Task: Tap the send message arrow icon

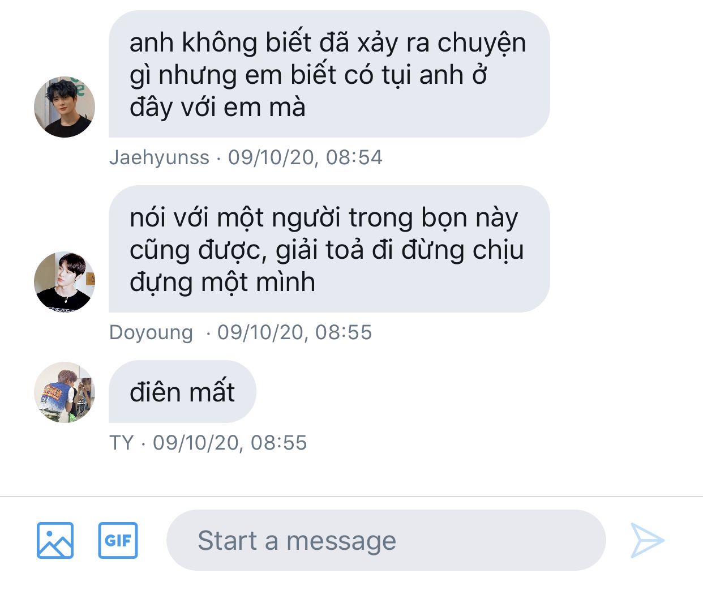Action: coord(647,540)
